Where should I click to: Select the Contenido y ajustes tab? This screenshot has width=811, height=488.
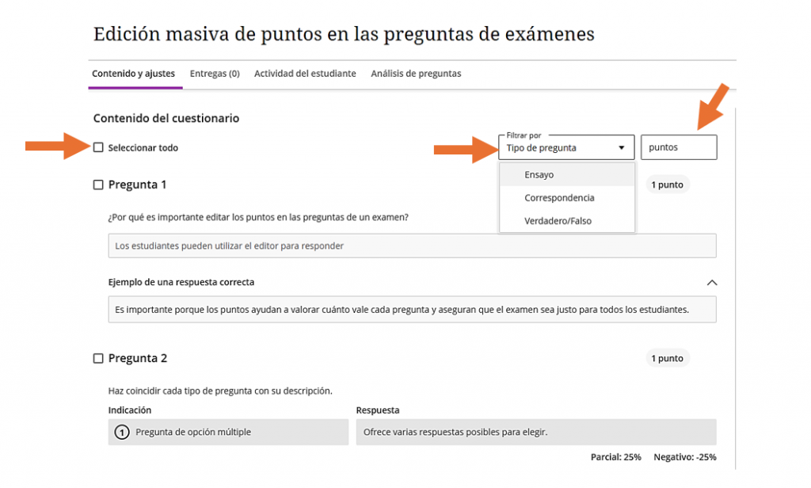point(133,74)
